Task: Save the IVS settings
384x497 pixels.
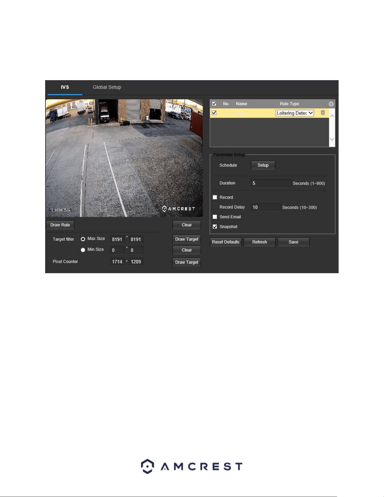Action: coord(293,242)
